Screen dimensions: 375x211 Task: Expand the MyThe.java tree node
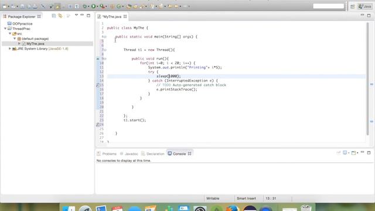pos(19,43)
